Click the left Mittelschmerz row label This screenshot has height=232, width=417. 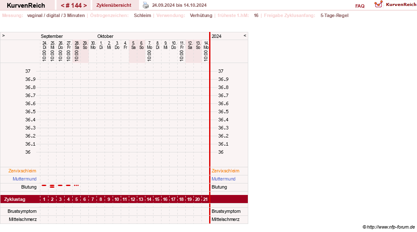(23, 219)
